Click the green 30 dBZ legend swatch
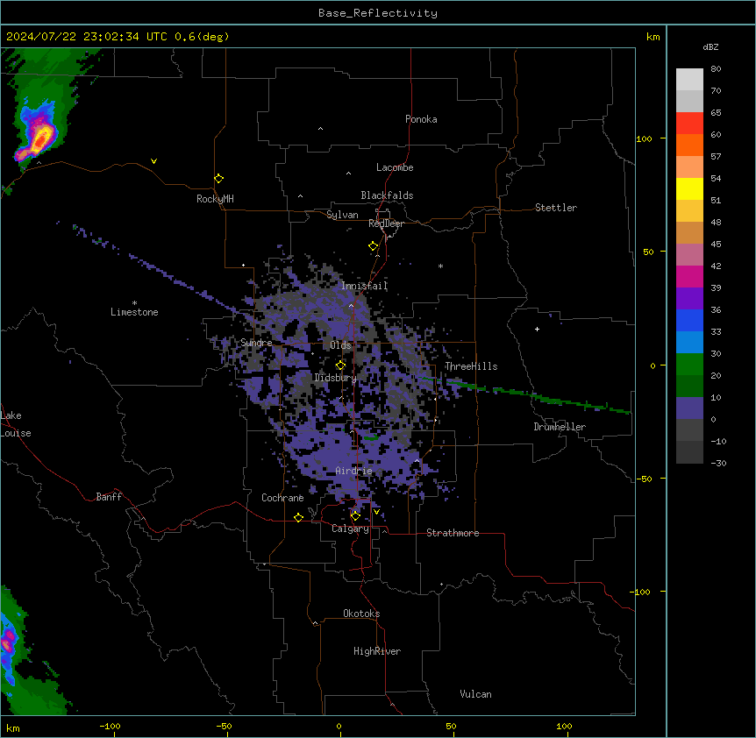756x738 pixels. 689,365
